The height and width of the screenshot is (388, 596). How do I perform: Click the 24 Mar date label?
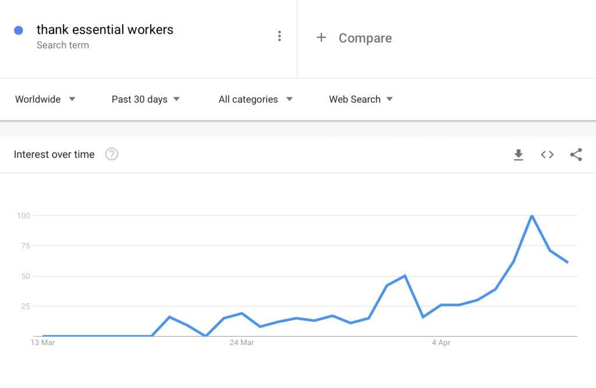(242, 343)
